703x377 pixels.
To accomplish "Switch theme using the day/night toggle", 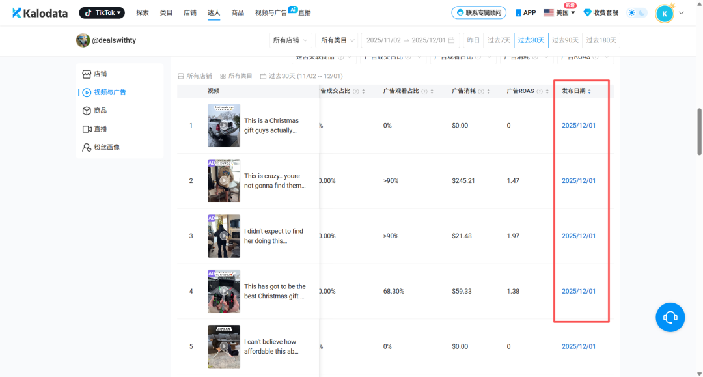I will coord(637,12).
